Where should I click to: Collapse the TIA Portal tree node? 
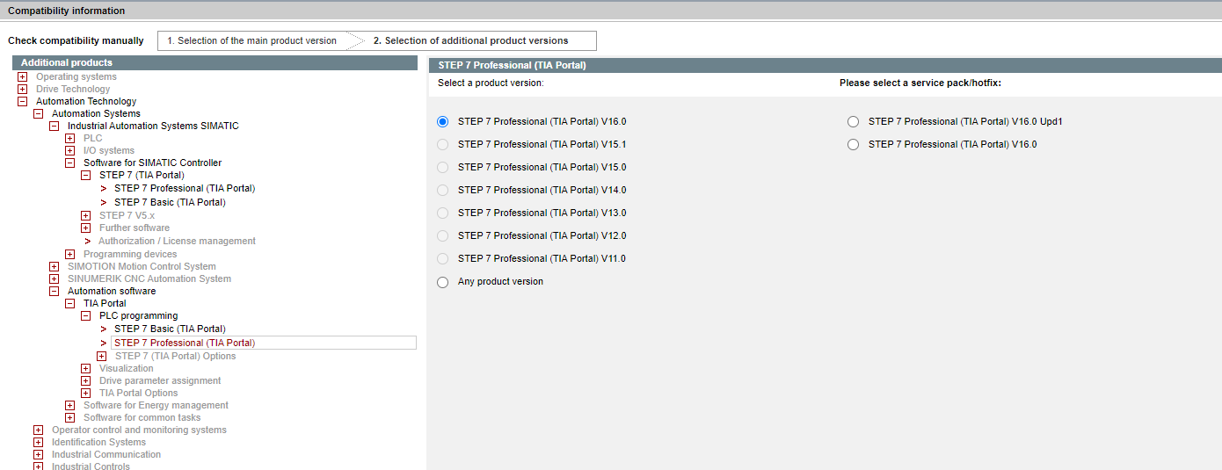70,304
